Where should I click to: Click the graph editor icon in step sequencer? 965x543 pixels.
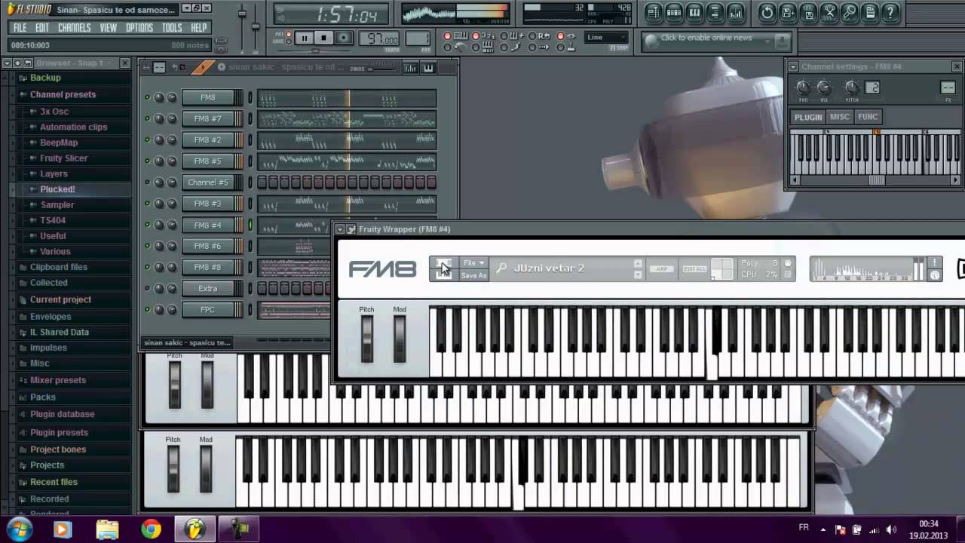410,68
